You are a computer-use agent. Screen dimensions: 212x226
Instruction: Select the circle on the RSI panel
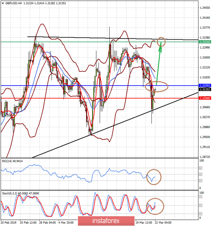(x=154, y=177)
